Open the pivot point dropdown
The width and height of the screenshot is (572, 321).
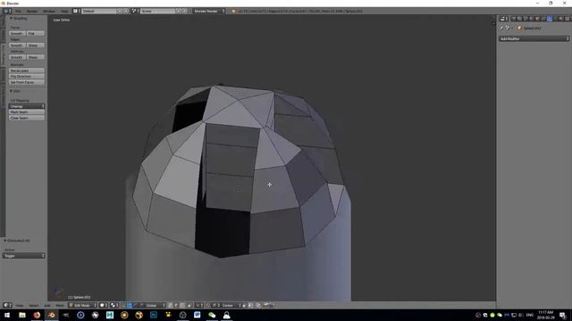coord(114,305)
